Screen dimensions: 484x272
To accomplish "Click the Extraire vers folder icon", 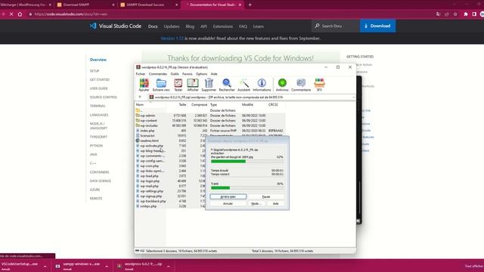I will point(161,83).
